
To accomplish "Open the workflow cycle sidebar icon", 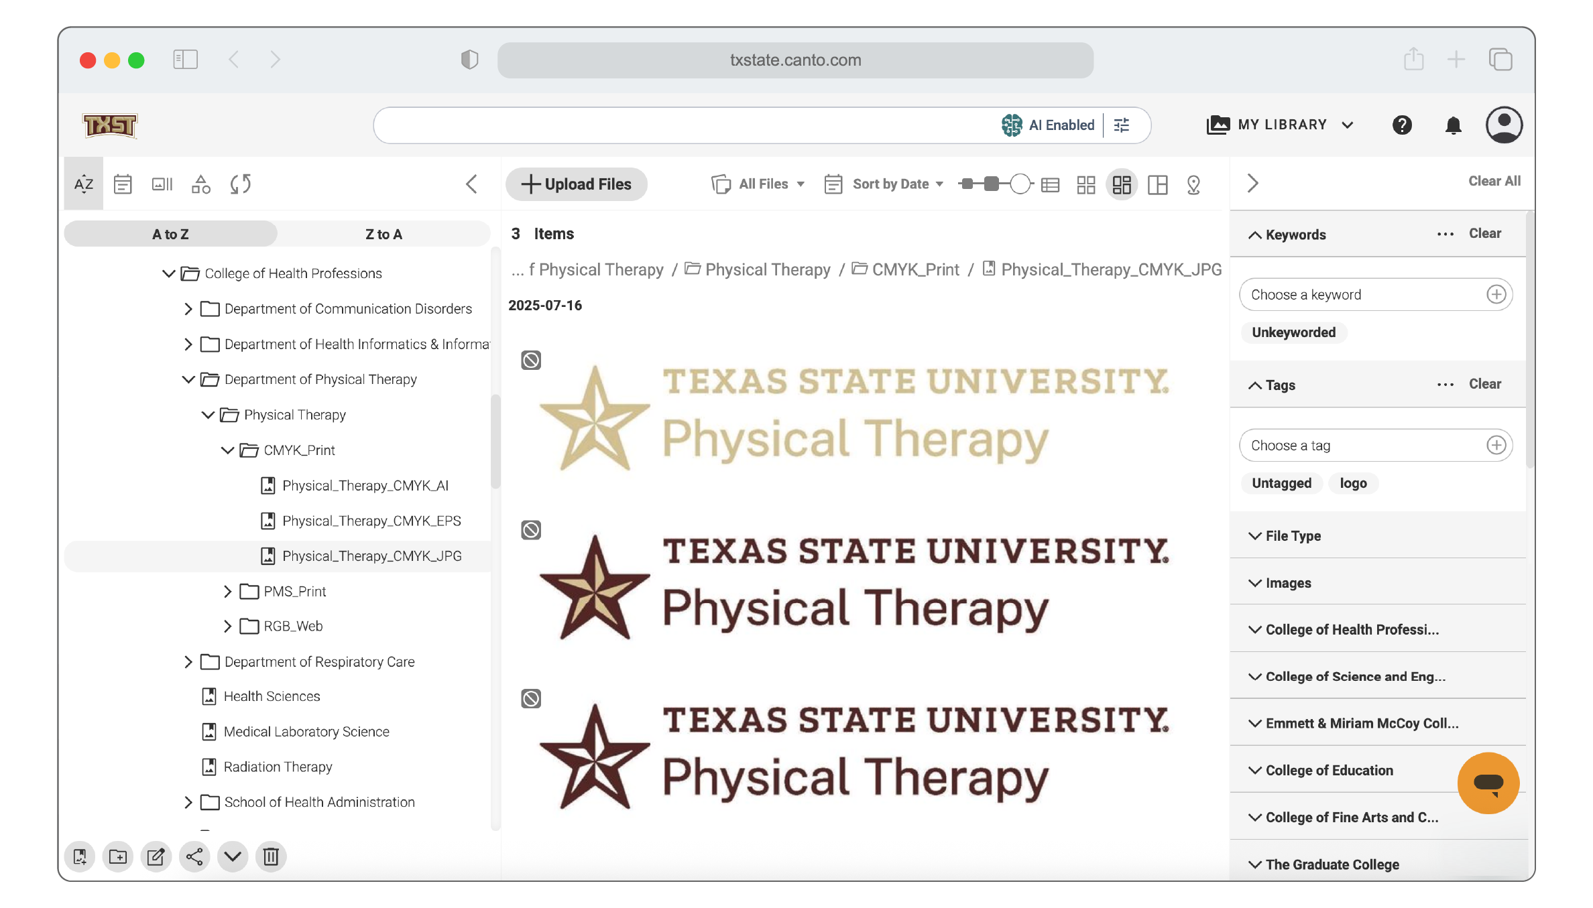I will (241, 184).
